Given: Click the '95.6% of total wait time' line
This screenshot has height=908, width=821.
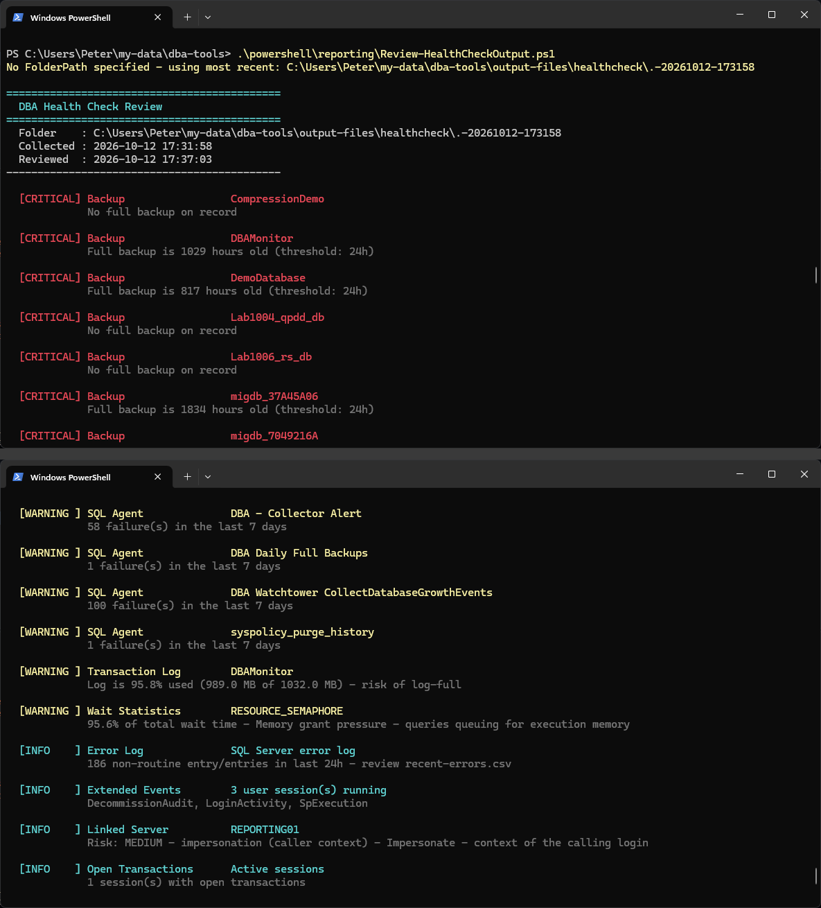Looking at the screenshot, I should click(358, 724).
